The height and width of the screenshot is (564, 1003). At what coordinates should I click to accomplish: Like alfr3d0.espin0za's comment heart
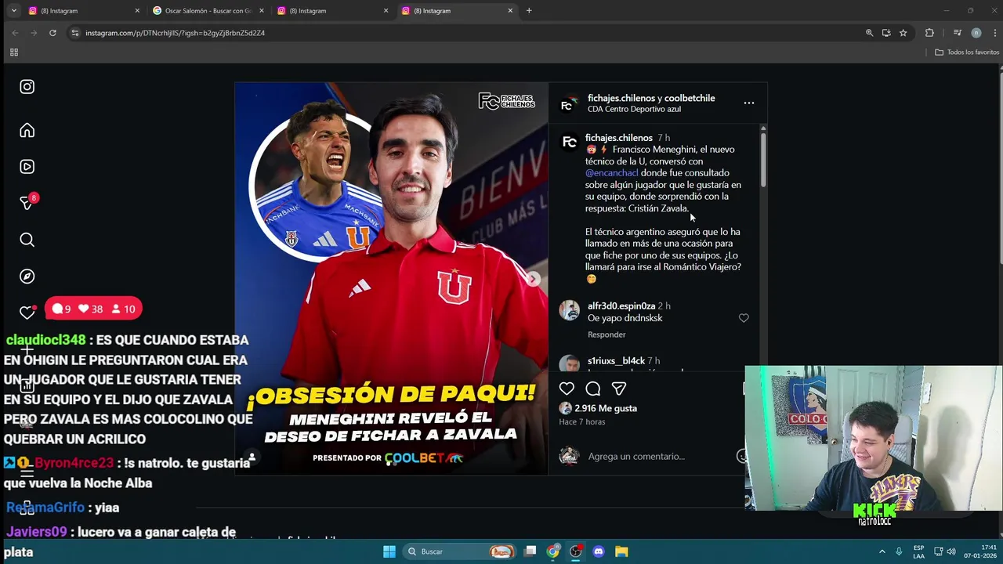pyautogui.click(x=744, y=318)
